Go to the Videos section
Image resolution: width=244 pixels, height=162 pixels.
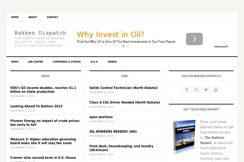[x=112, y=62]
